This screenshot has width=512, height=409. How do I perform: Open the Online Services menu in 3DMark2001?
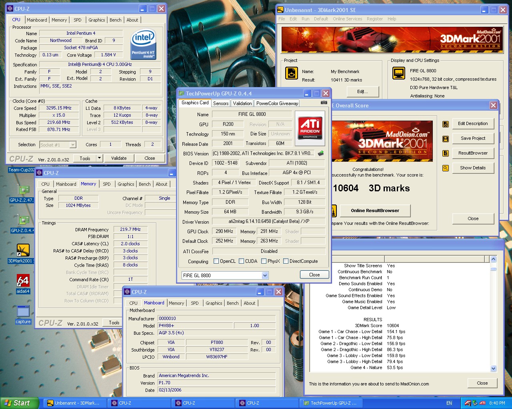pyautogui.click(x=347, y=19)
